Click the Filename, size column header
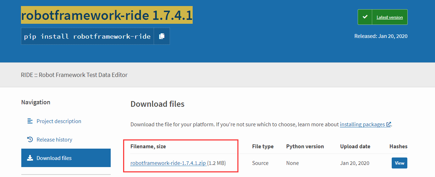This screenshot has width=435, height=177. pyautogui.click(x=148, y=146)
